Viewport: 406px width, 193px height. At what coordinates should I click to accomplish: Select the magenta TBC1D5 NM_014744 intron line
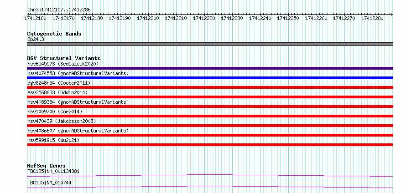pos(210,187)
